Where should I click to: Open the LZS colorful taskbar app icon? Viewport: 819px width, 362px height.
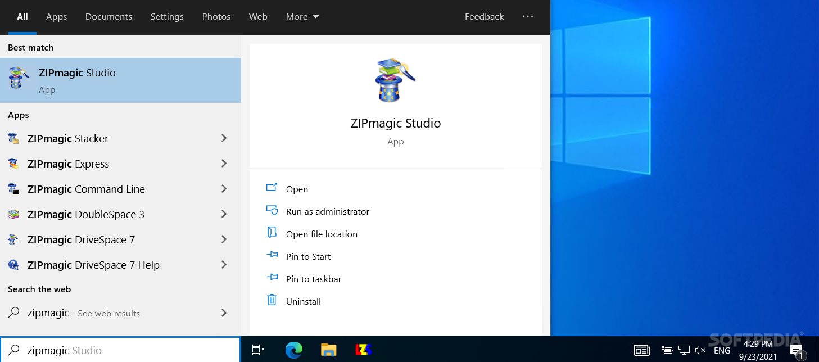(x=364, y=350)
